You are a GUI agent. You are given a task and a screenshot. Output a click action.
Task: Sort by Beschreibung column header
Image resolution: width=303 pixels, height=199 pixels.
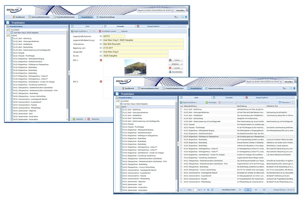251,106
